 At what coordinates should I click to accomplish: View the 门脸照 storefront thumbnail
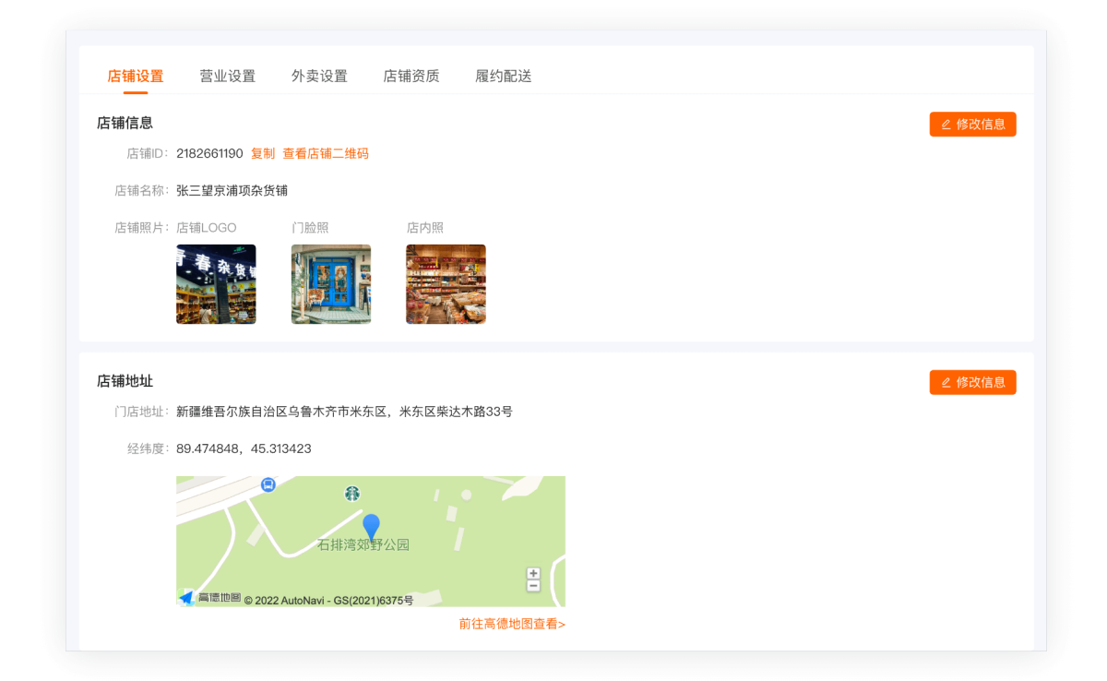[x=331, y=284]
